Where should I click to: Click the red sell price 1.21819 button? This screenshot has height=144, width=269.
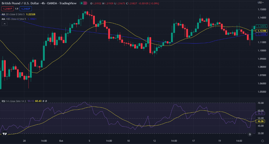(7, 9)
